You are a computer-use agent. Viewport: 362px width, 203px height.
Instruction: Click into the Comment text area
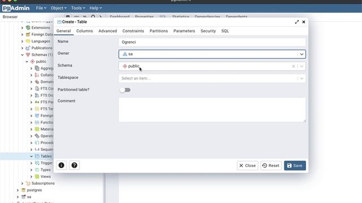[212, 110]
